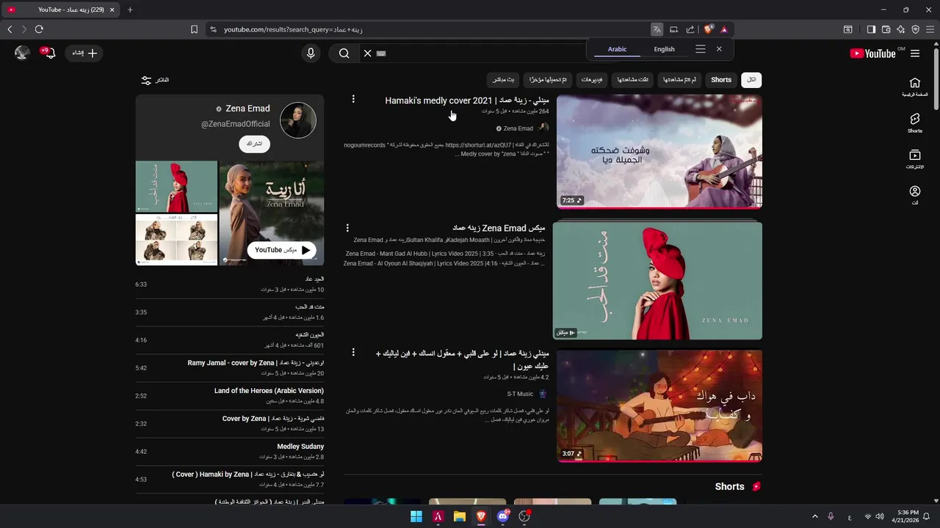Open the Windows Start button
The width and height of the screenshot is (940, 528).
coord(416,516)
